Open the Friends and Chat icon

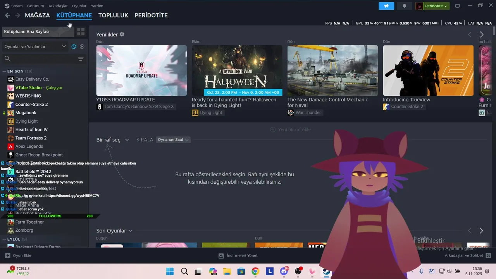coord(488,255)
